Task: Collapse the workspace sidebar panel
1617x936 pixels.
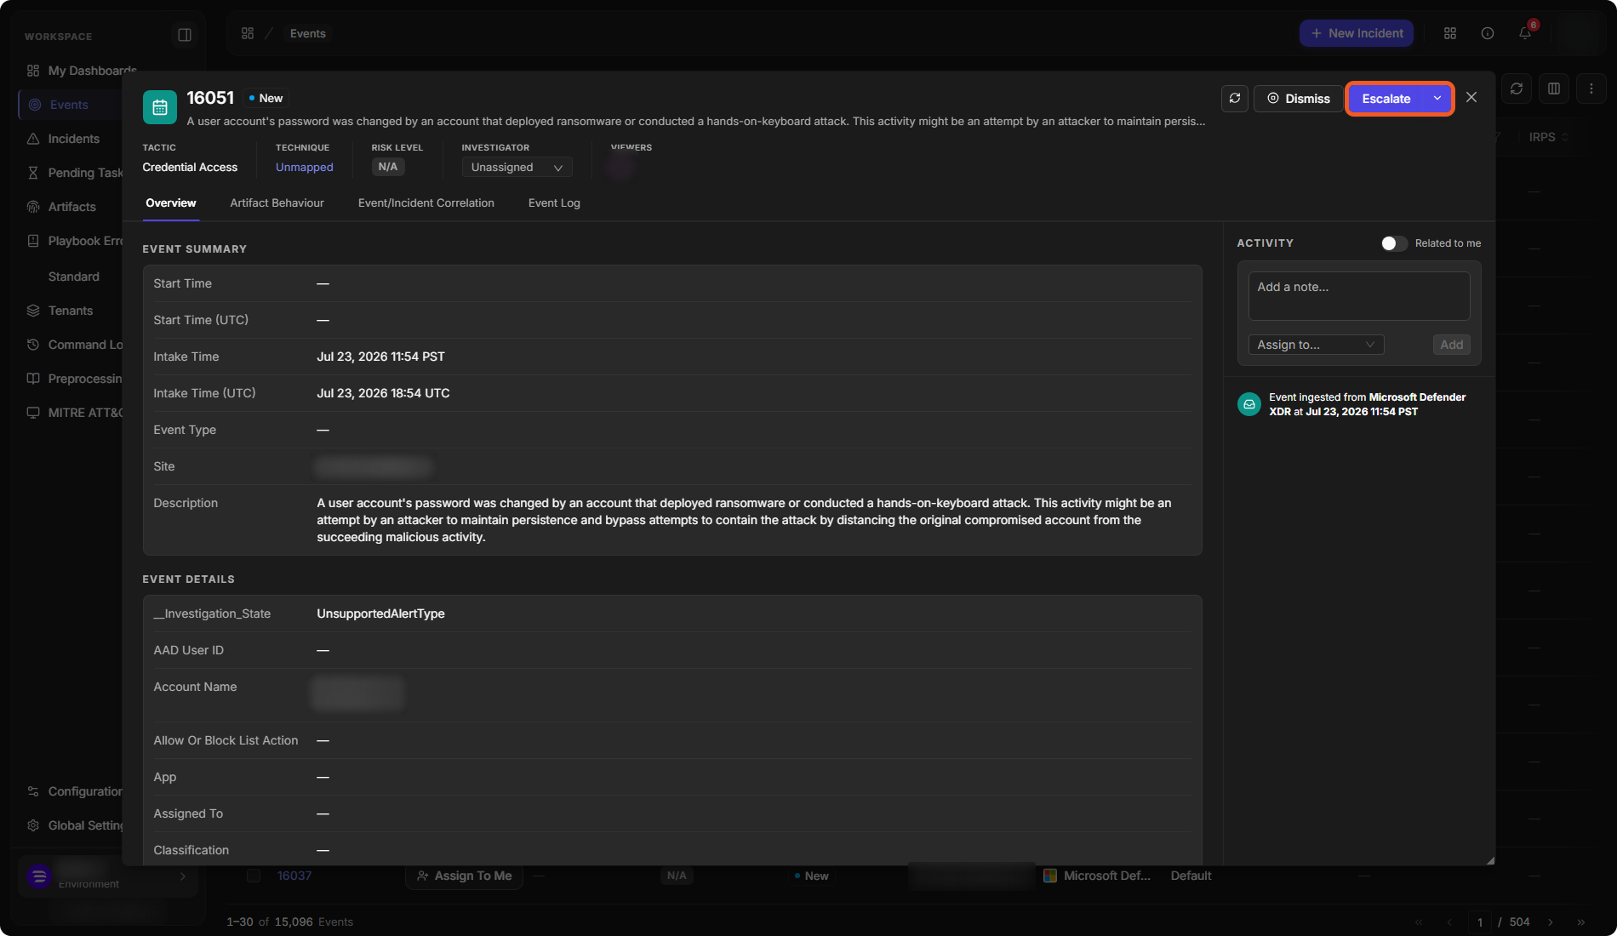Action: [185, 35]
